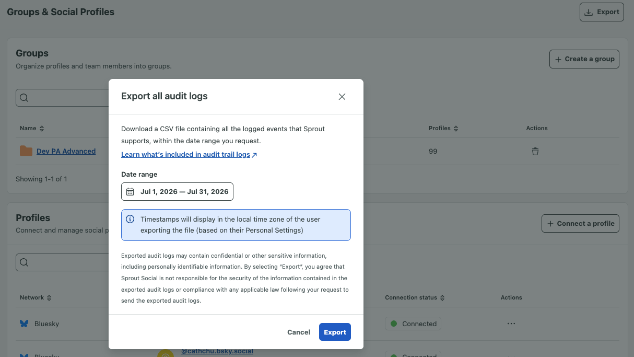Click the Groups search field

point(62,98)
